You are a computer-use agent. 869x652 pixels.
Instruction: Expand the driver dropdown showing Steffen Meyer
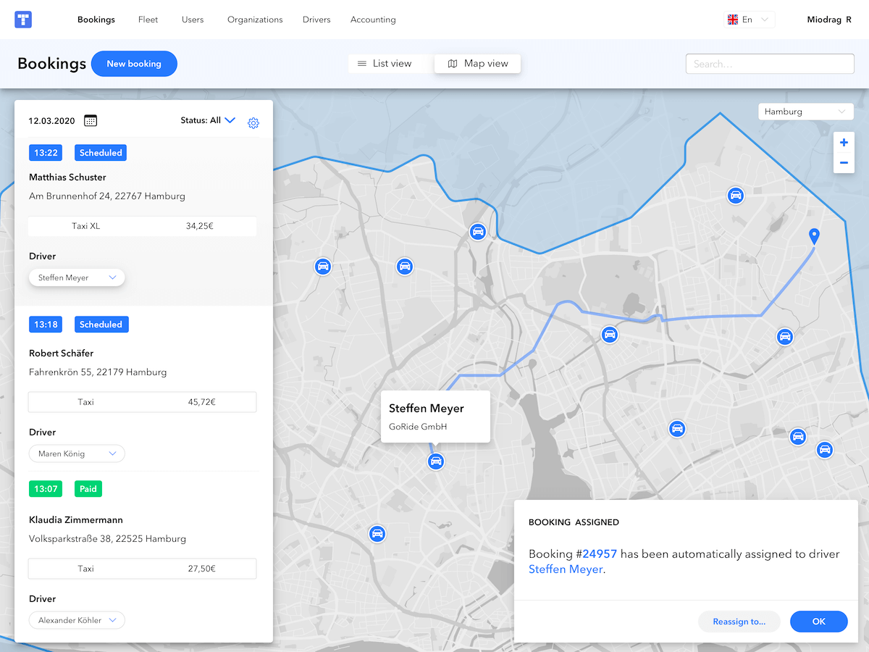click(x=77, y=277)
